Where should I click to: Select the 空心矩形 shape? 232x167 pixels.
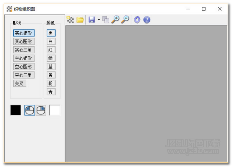click(x=24, y=58)
